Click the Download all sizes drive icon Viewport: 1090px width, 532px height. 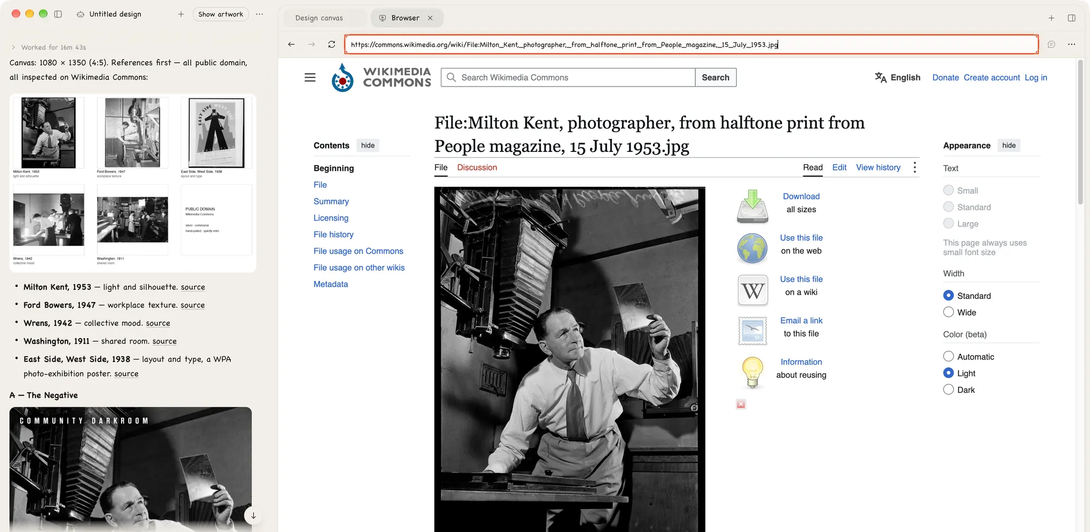point(753,206)
